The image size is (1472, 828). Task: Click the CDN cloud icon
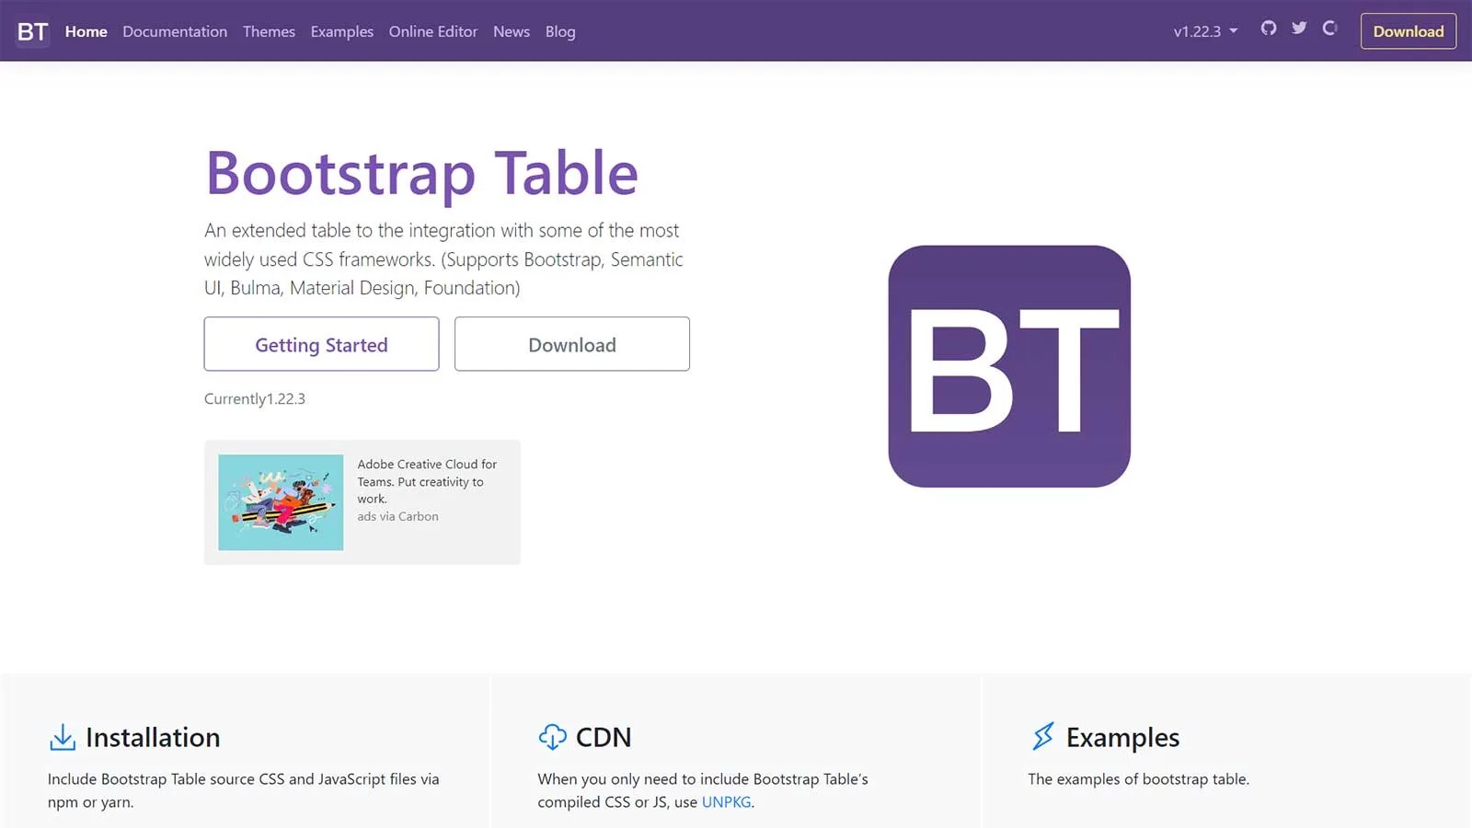point(552,737)
